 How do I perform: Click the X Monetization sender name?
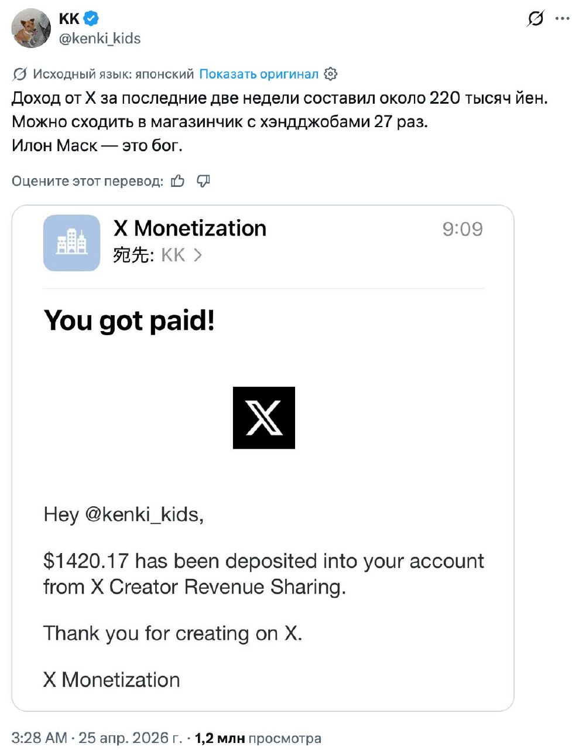coord(190,228)
